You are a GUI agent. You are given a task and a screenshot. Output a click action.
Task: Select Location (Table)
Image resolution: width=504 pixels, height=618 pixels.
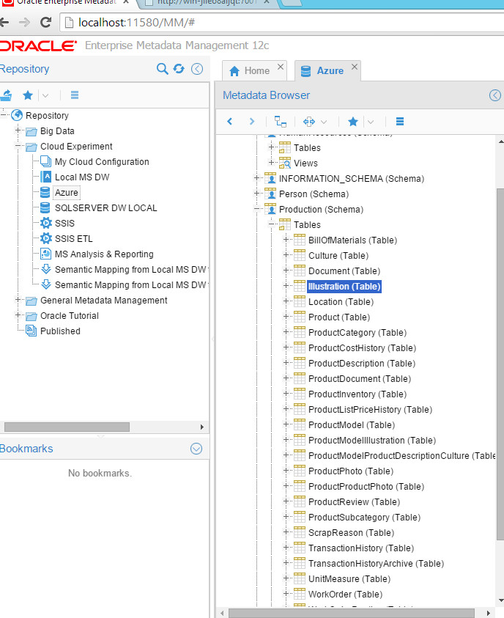pos(341,302)
